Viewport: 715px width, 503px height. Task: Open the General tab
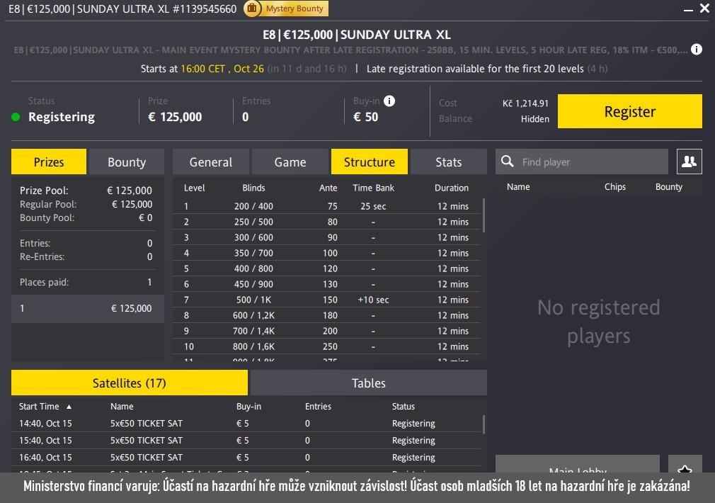pos(211,162)
